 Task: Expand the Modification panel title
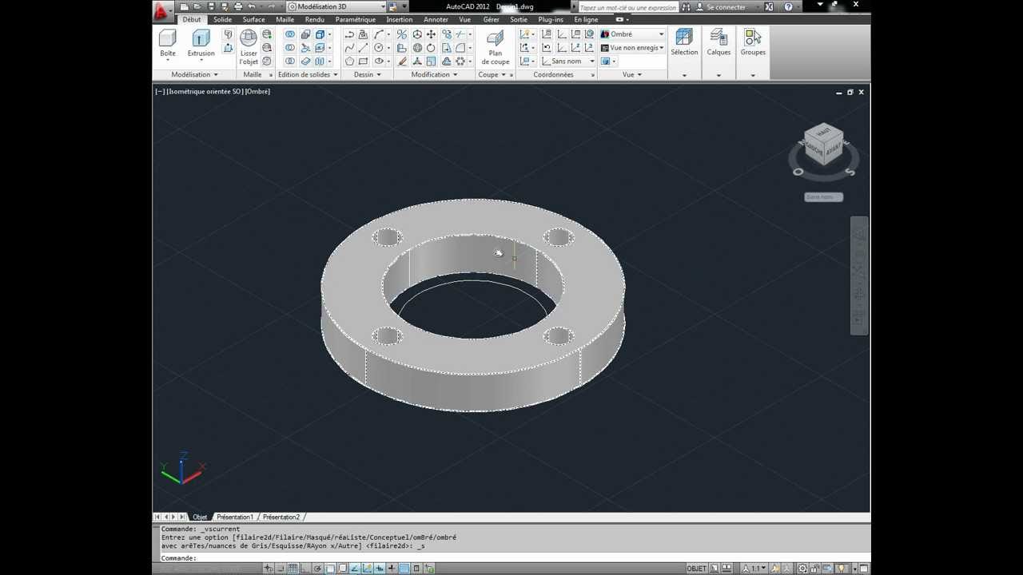(434, 74)
